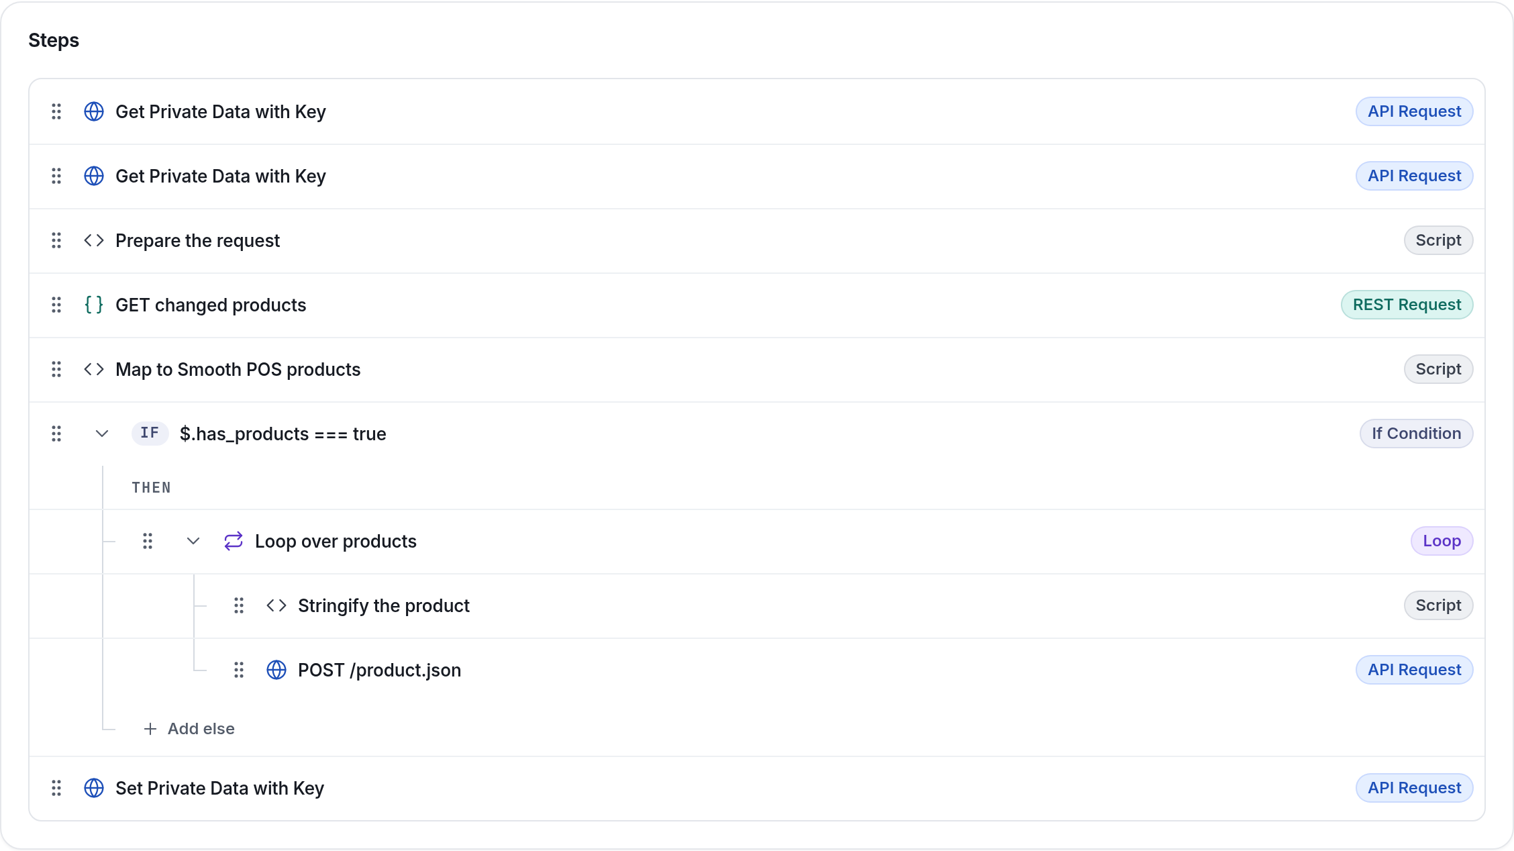1514x851 pixels.
Task: Click the REST Request tag
Action: click(1407, 305)
